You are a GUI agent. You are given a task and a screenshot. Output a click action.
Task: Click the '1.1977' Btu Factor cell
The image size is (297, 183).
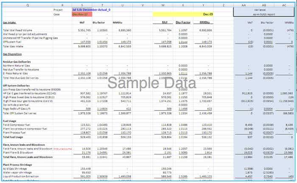tap(183, 93)
